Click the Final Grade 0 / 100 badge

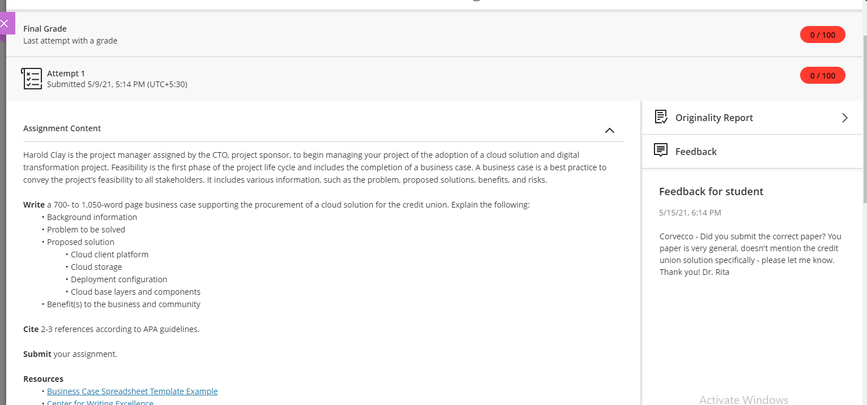[x=822, y=35]
